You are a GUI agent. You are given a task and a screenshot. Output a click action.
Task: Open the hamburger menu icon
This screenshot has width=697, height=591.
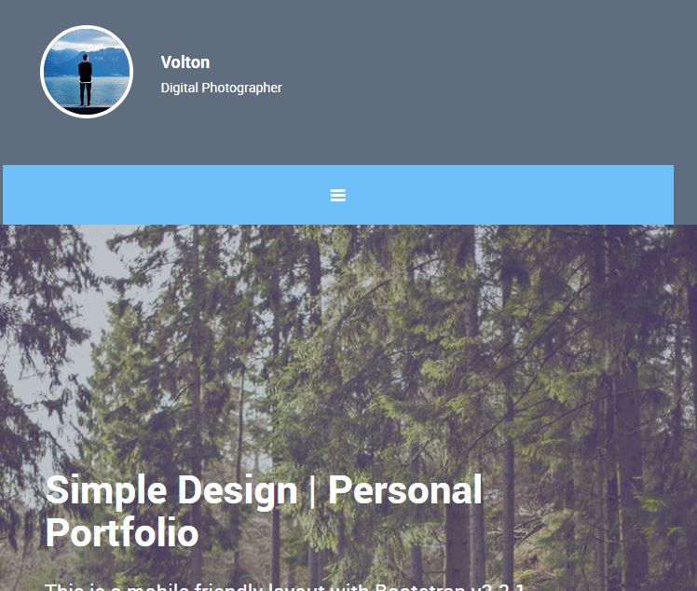(x=338, y=195)
